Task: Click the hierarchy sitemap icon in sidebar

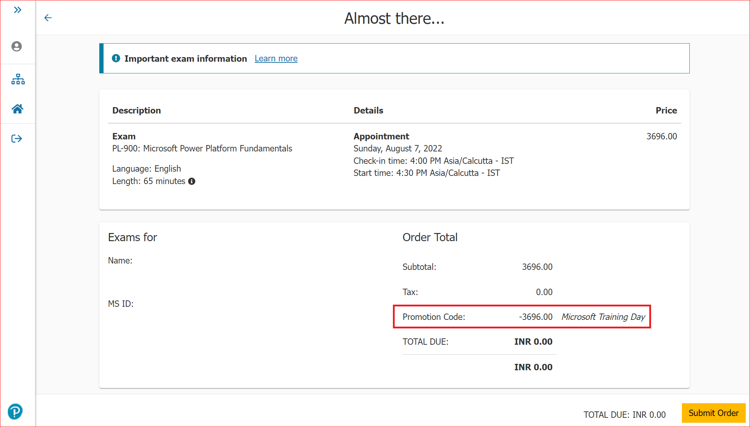Action: [18, 79]
